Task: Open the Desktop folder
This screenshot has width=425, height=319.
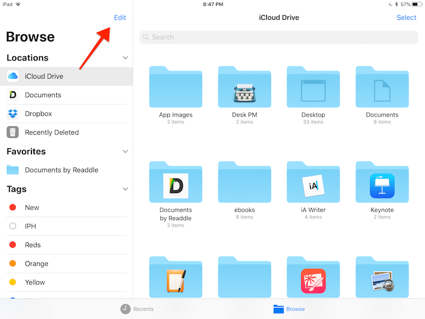Action: pos(313,87)
